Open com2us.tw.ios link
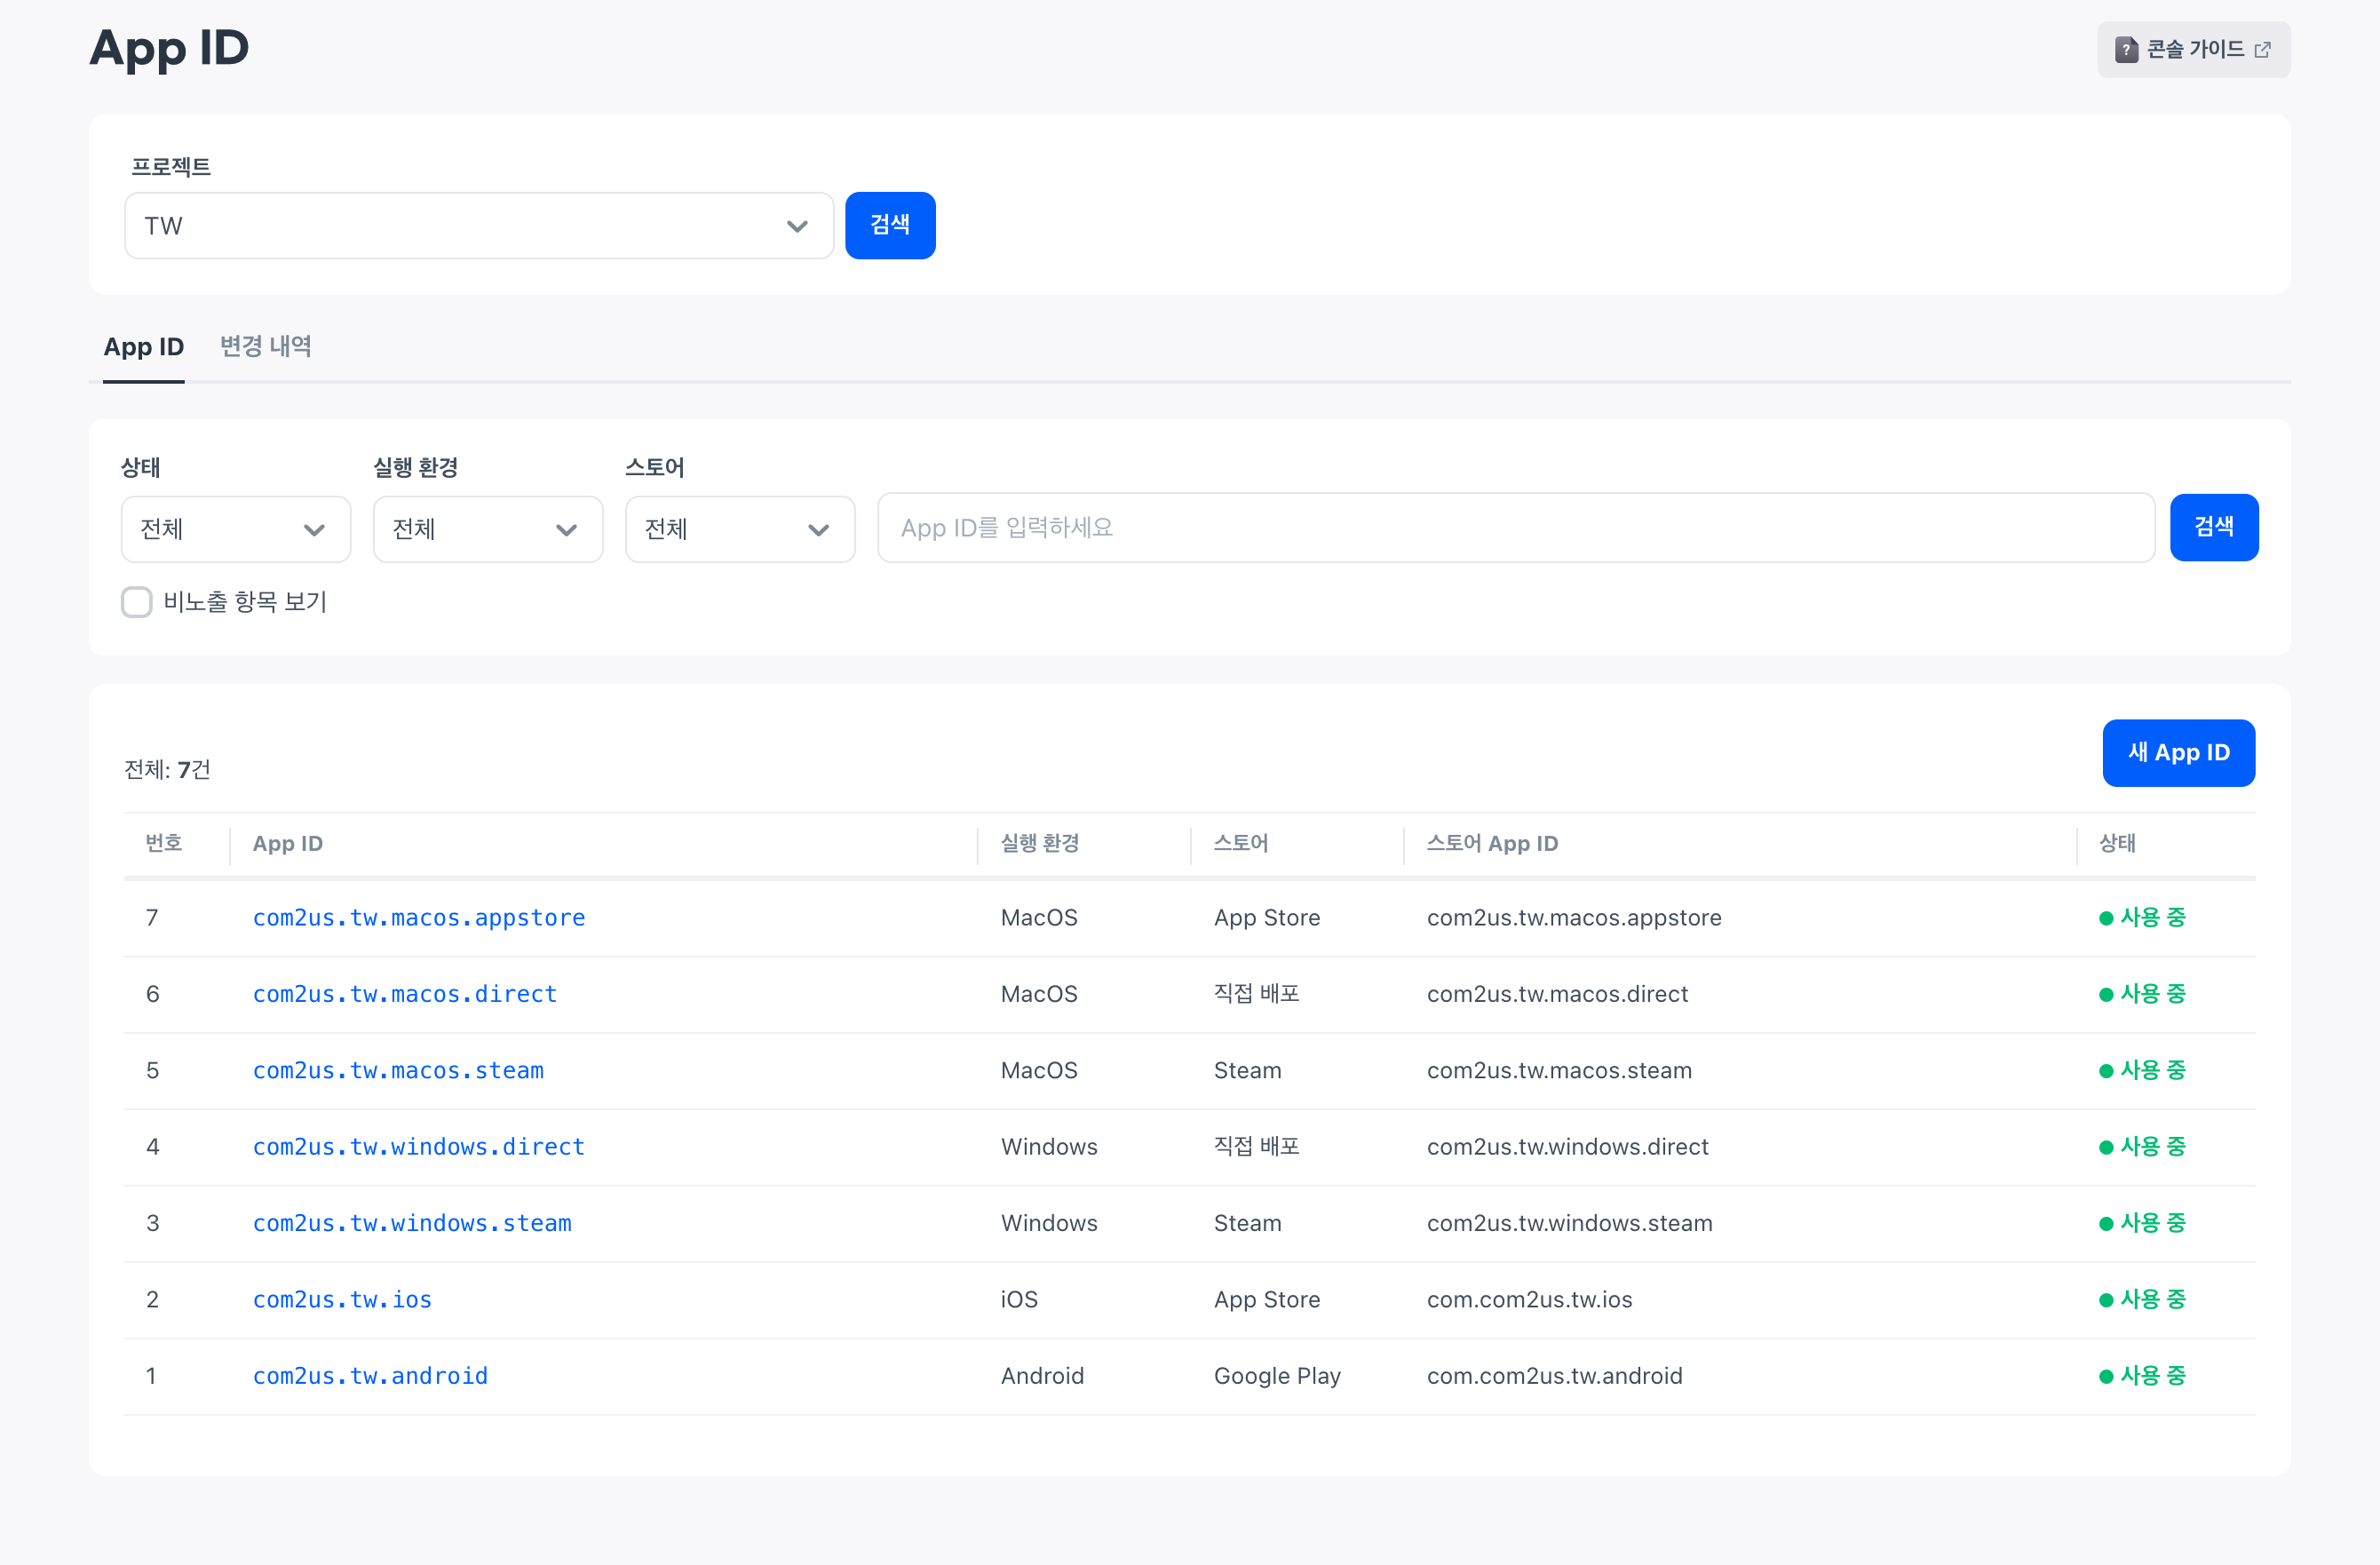2380x1565 pixels. (342, 1300)
